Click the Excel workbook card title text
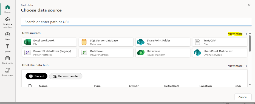255x104 pixels. (x=44, y=41)
